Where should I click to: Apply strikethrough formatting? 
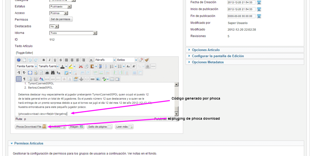pos(61,60)
